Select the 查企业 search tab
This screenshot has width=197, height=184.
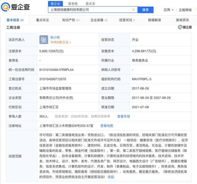tap(55, 3)
